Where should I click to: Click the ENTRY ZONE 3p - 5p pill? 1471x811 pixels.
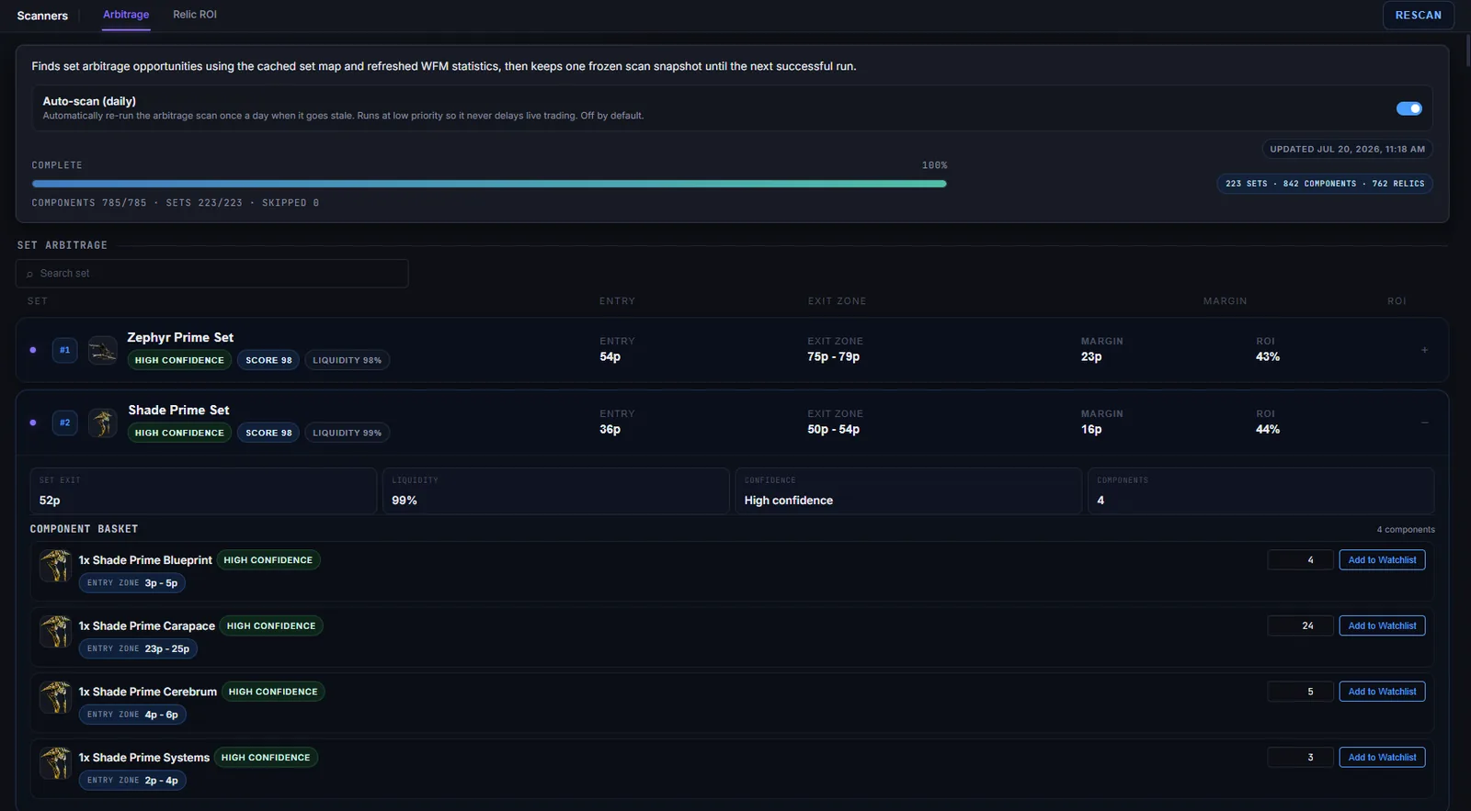pyautogui.click(x=132, y=583)
